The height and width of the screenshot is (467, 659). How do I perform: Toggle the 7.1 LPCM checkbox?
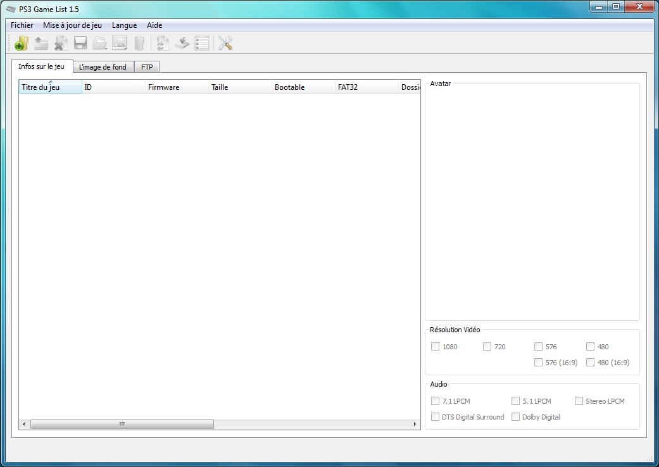coord(435,401)
